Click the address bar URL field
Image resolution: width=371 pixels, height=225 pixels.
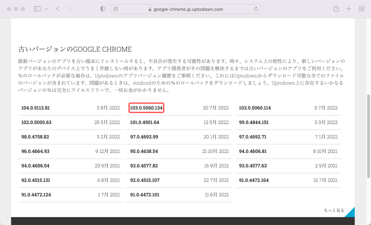click(185, 9)
